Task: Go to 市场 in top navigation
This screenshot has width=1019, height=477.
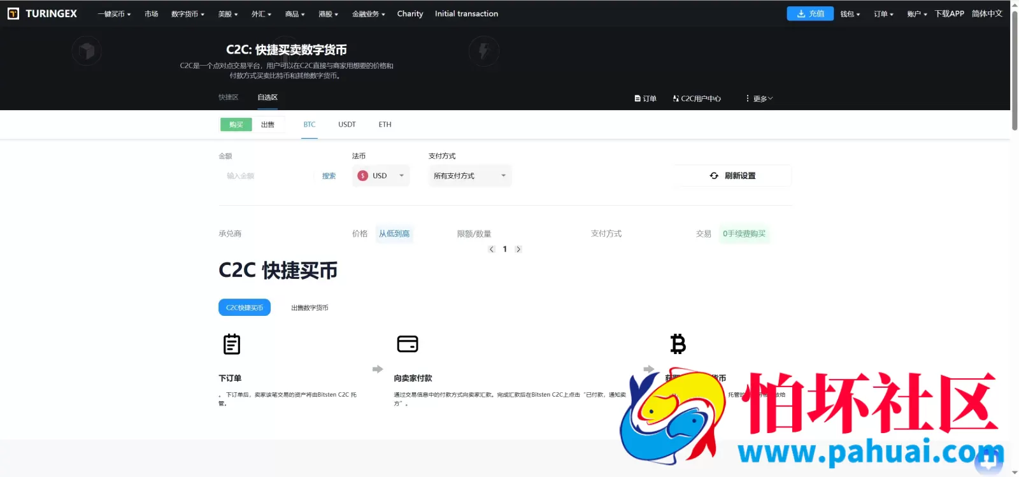Action: 151,14
